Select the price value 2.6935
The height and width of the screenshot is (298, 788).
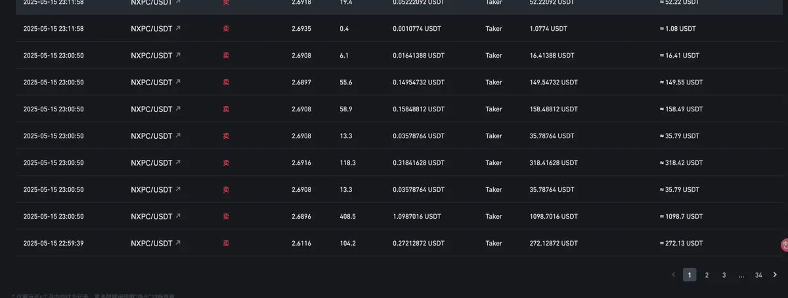click(x=301, y=29)
